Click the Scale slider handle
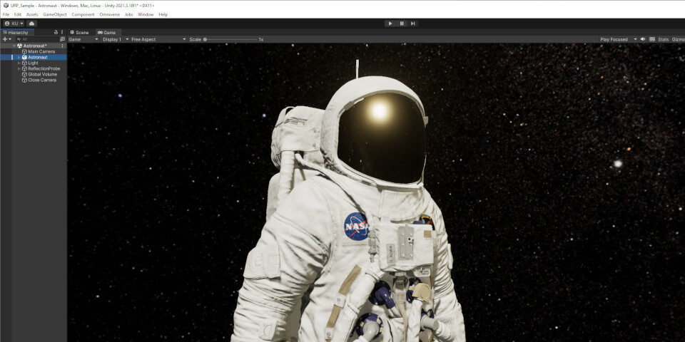Screen dimensions: 685x342 click(x=205, y=39)
